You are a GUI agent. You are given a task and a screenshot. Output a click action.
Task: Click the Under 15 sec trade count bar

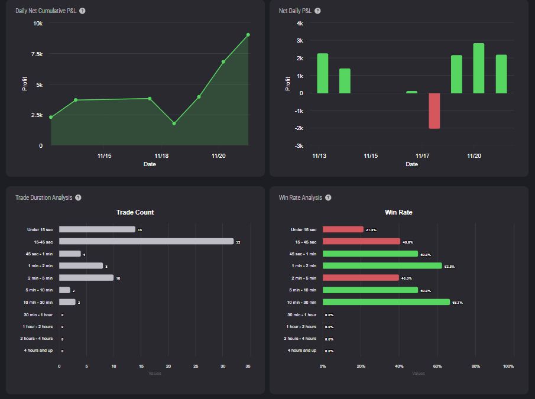[x=97, y=229]
